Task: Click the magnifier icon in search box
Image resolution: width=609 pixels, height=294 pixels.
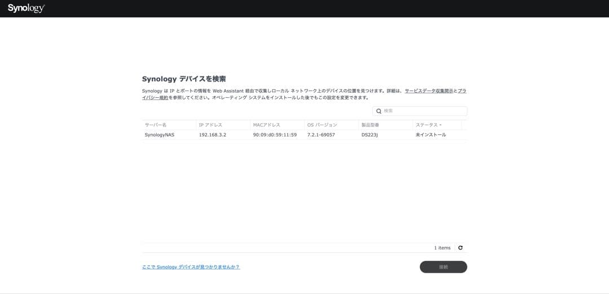Action: [379, 111]
